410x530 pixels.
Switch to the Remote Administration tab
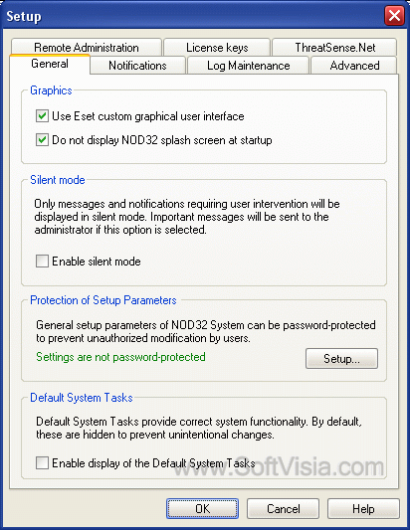tap(87, 48)
